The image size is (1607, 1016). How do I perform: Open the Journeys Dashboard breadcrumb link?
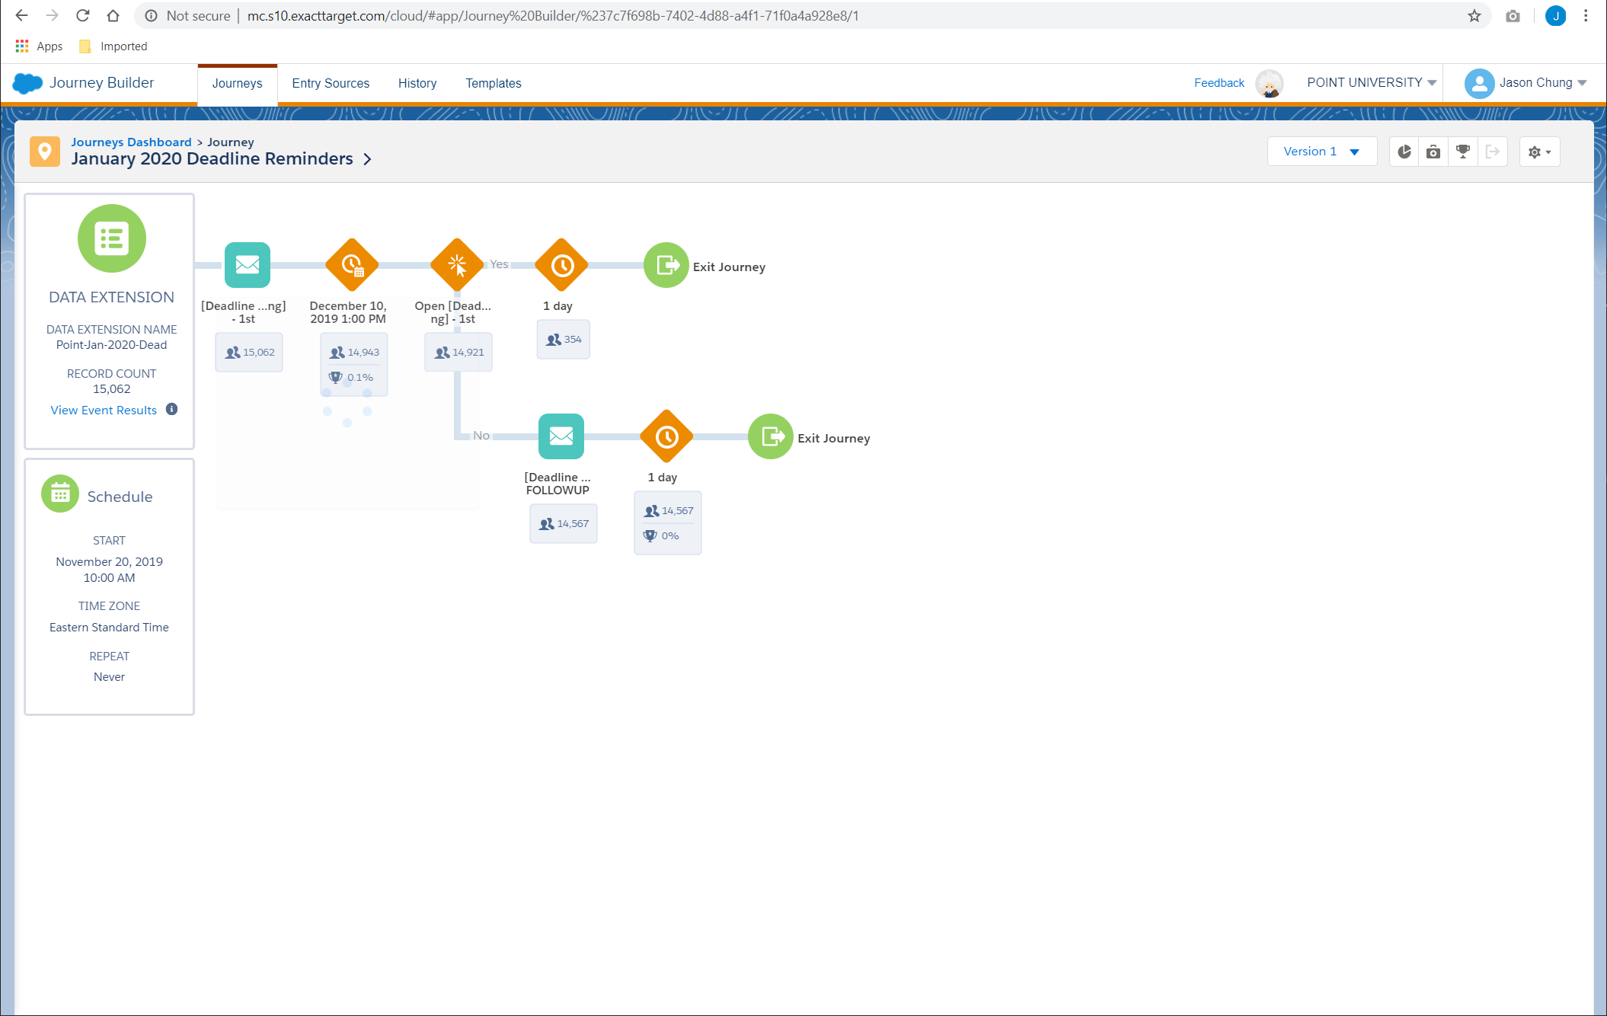point(131,142)
